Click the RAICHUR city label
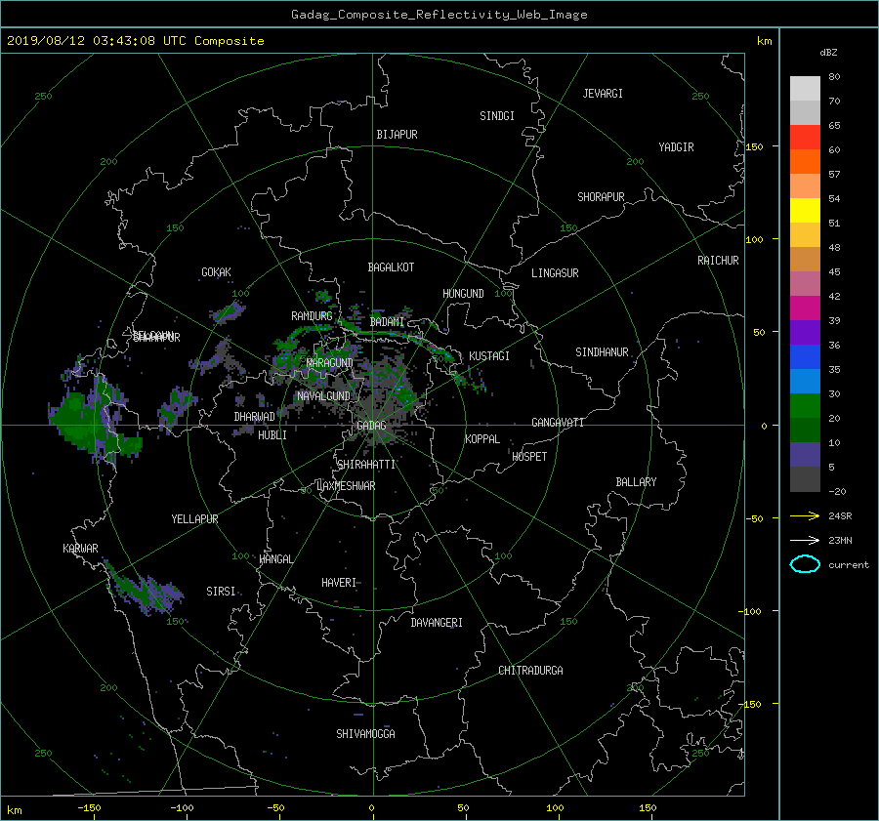This screenshot has height=821, width=879. click(718, 261)
